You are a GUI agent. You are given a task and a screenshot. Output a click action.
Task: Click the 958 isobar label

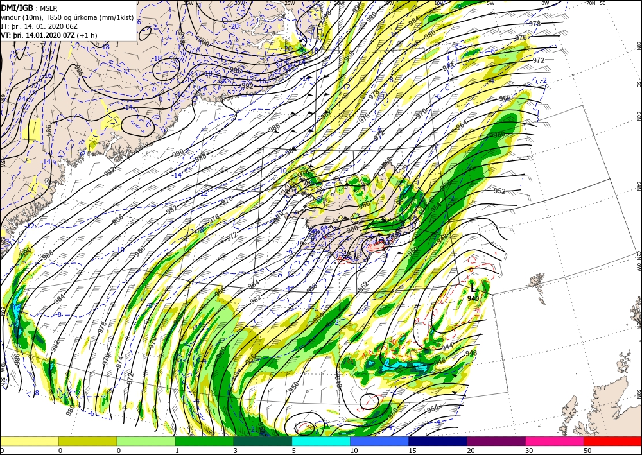[x=312, y=288]
